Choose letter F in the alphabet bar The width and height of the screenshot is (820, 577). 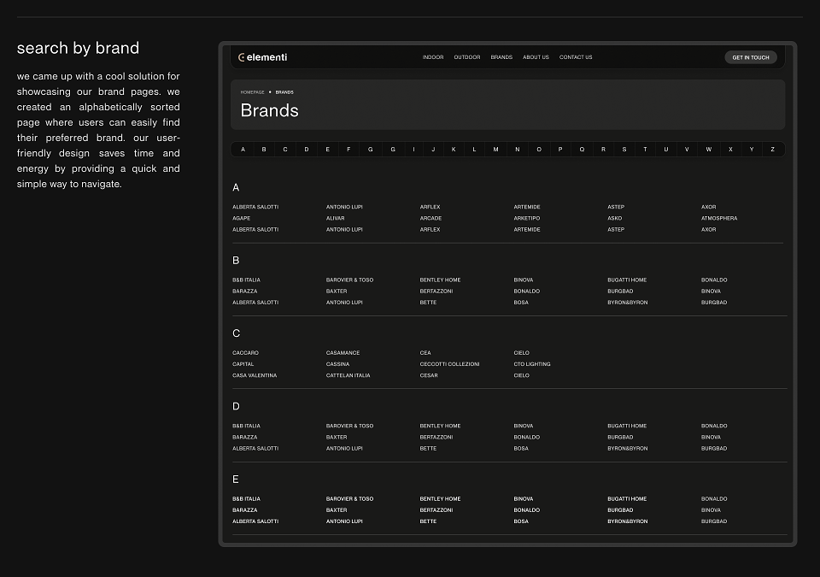(348, 150)
